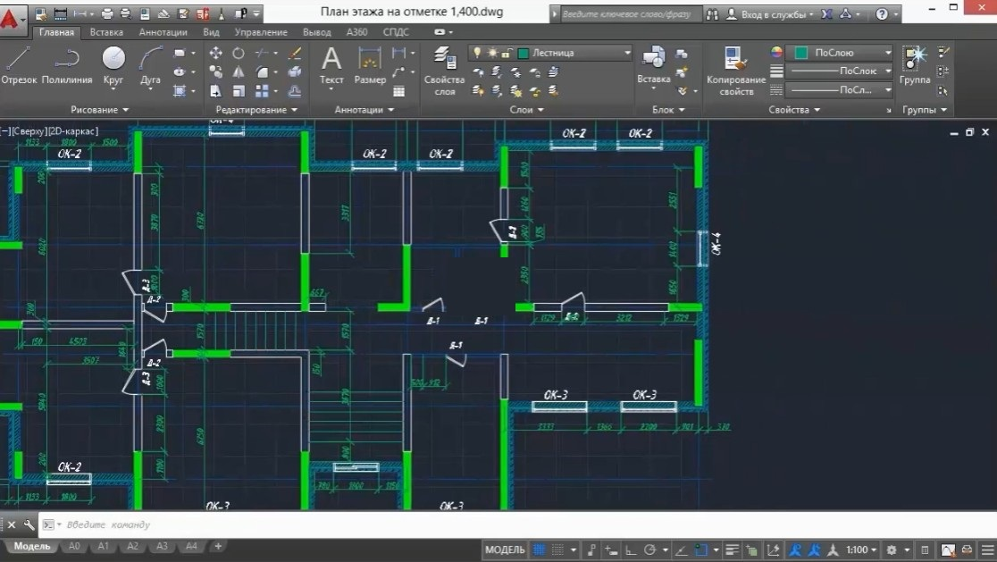Open the Autodesk Exchange X icon
The width and height of the screenshot is (997, 562).
pyautogui.click(x=826, y=13)
